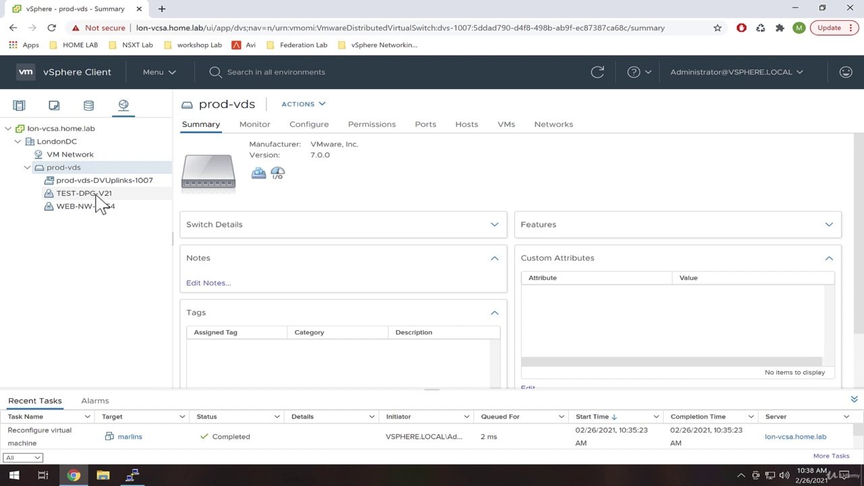The width and height of the screenshot is (864, 486).
Task: Click the Edit Notes... link
Action: click(x=209, y=283)
